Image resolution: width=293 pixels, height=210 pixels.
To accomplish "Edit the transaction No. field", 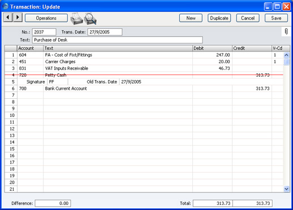I will click(x=44, y=32).
